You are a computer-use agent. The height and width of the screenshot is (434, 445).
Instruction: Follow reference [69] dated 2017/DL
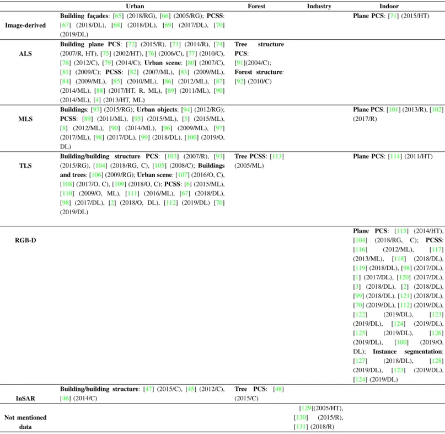168,25
